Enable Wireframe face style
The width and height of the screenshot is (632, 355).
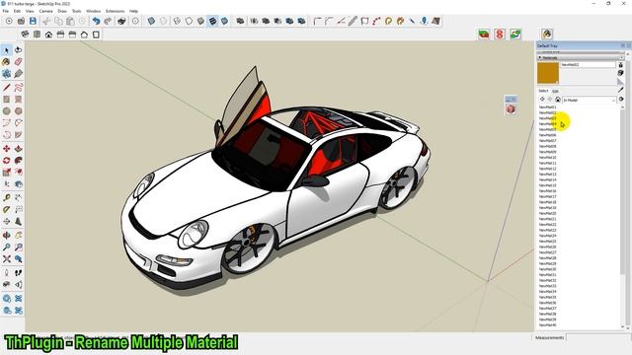[x=177, y=21]
